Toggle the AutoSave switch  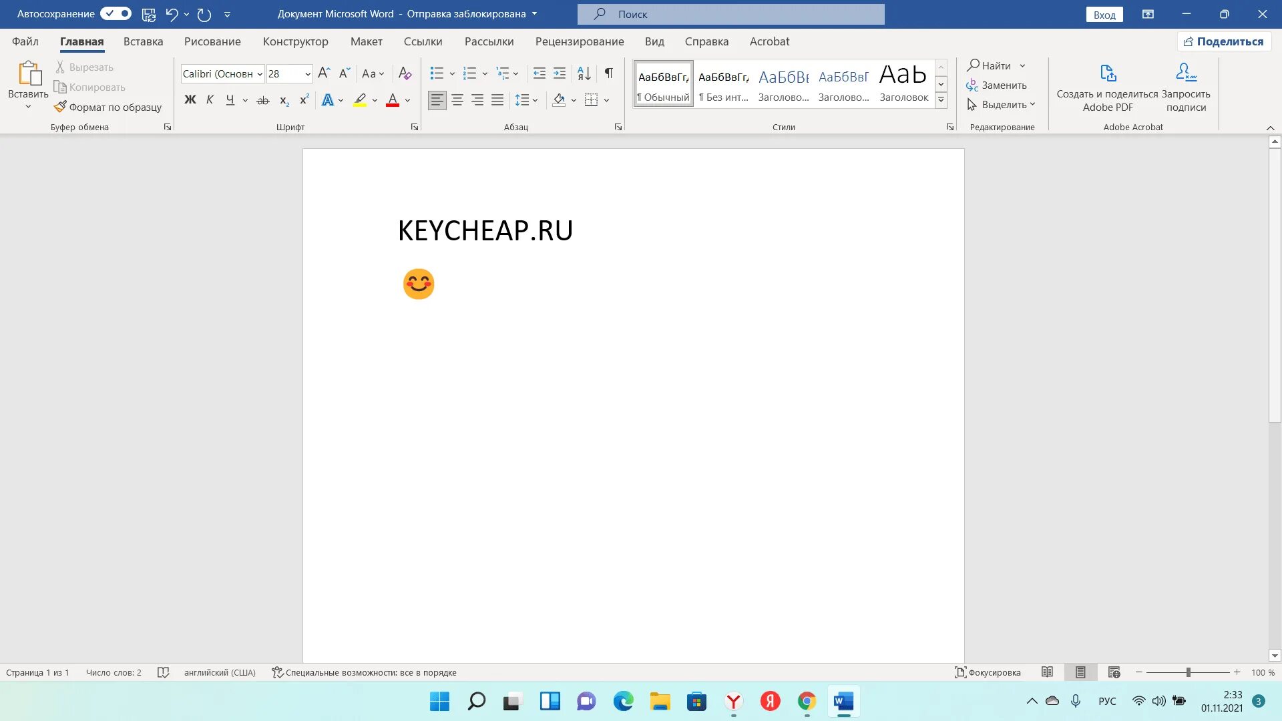click(116, 13)
